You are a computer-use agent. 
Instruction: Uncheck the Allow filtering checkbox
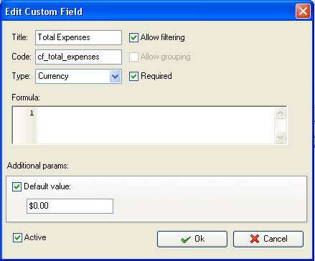tap(133, 37)
